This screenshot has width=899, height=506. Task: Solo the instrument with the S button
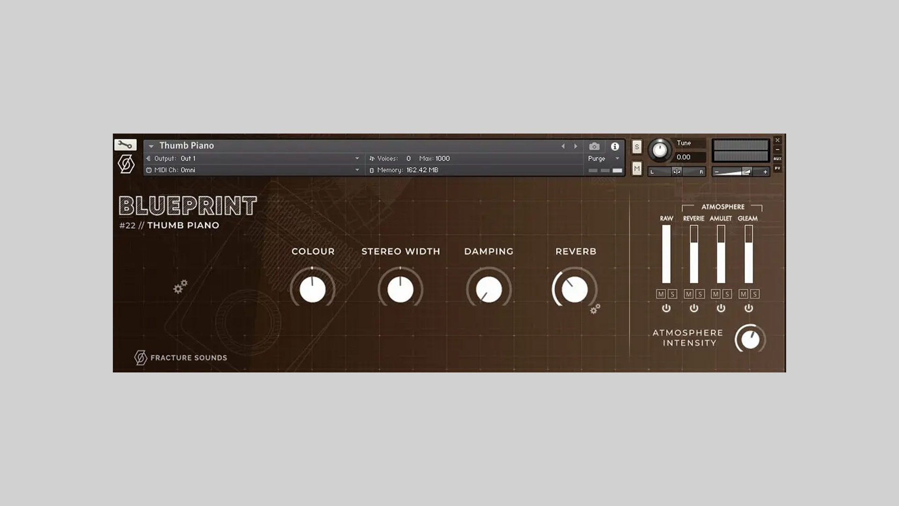pyautogui.click(x=637, y=147)
